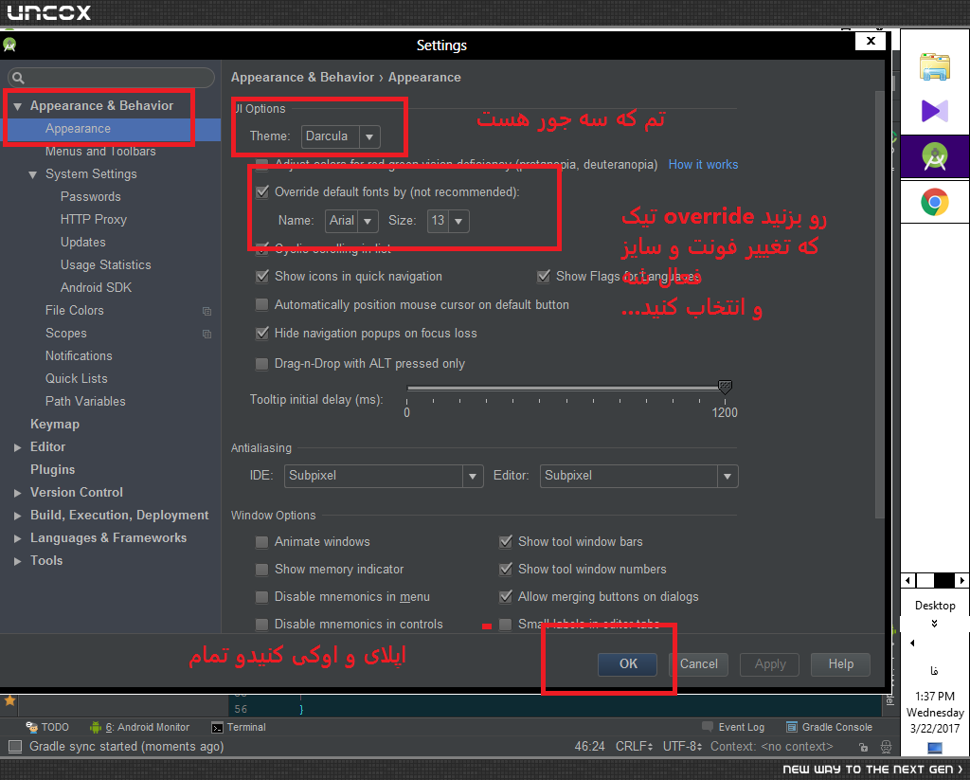Select Menus and Toolbars in tree
Screen dimensions: 970x780
(x=100, y=151)
